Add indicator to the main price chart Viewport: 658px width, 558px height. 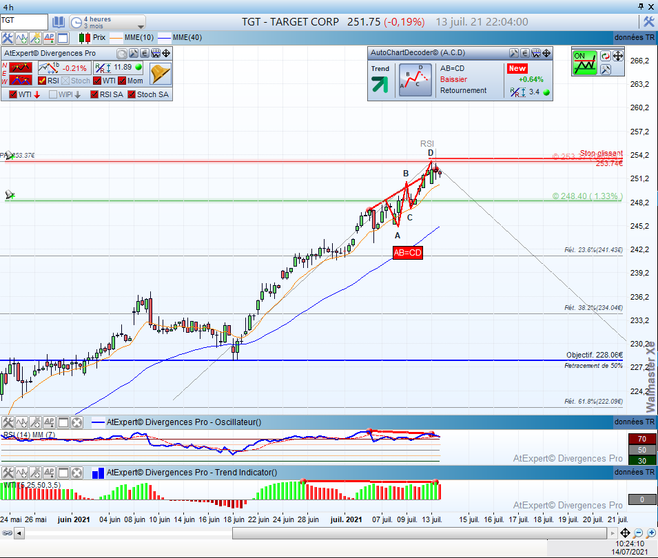[21, 38]
